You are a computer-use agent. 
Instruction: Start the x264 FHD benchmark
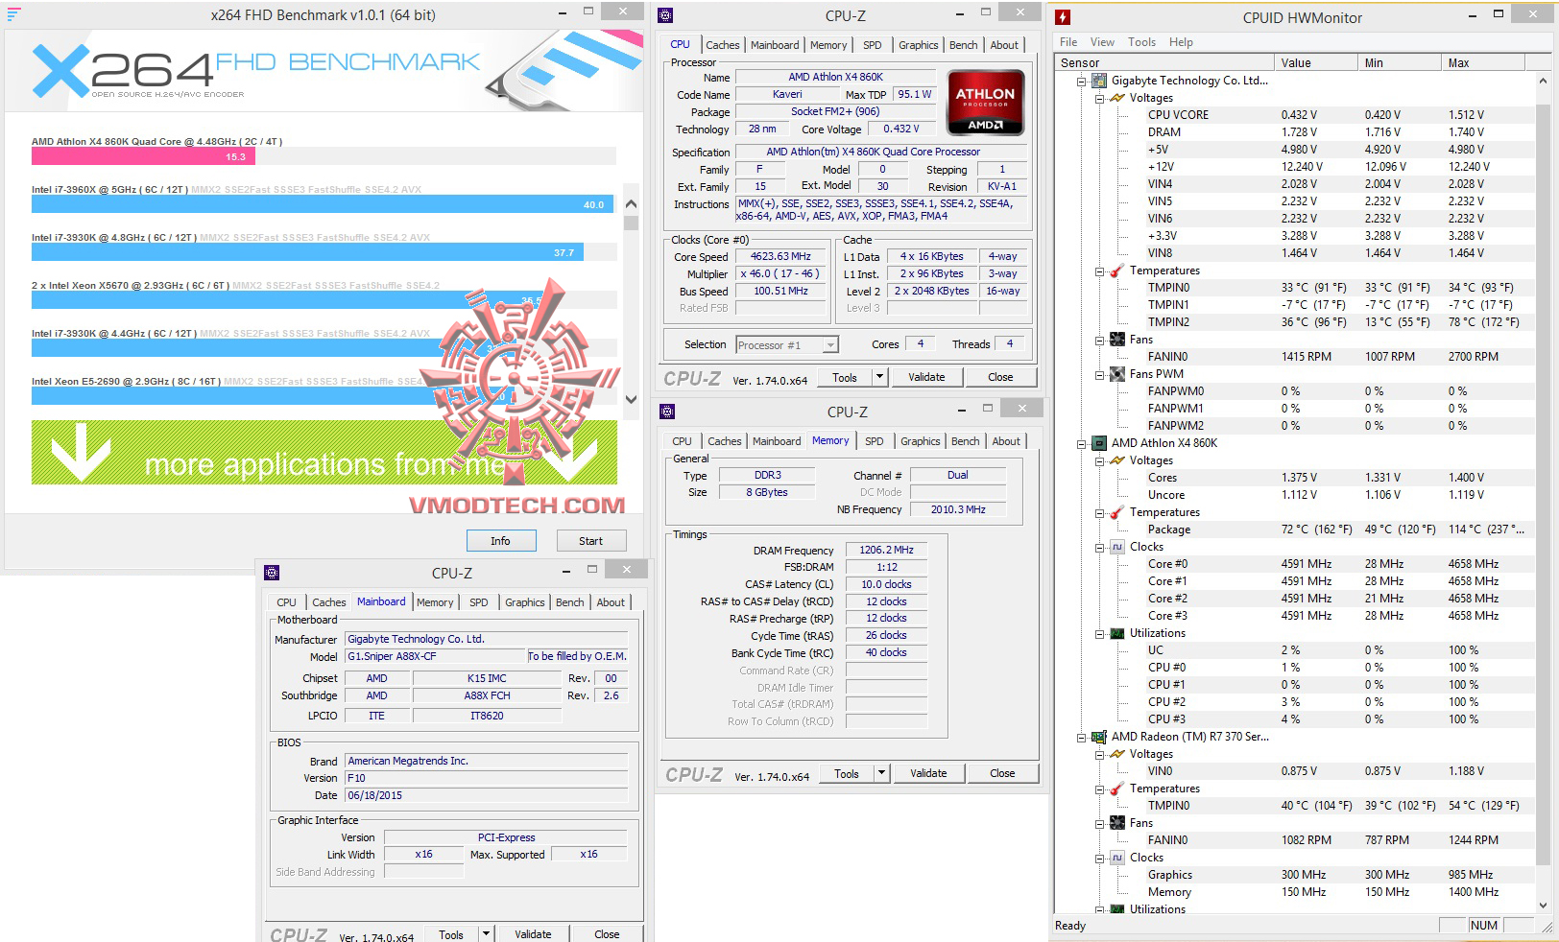[590, 541]
